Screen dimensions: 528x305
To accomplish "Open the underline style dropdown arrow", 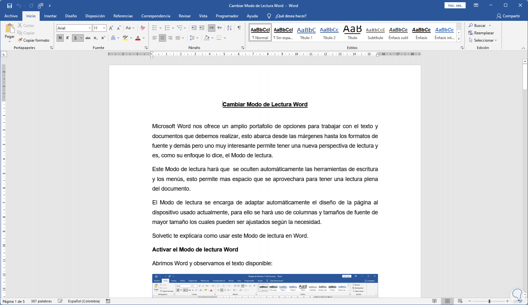I will (81, 38).
